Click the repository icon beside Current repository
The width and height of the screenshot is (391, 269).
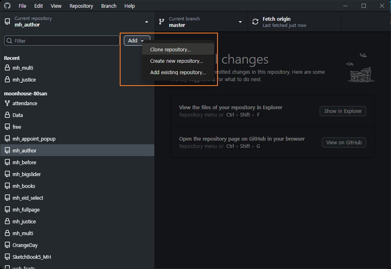[7, 22]
